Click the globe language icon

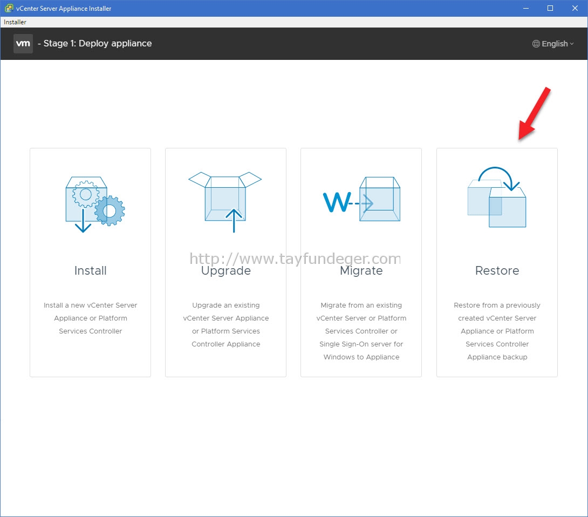coord(536,44)
